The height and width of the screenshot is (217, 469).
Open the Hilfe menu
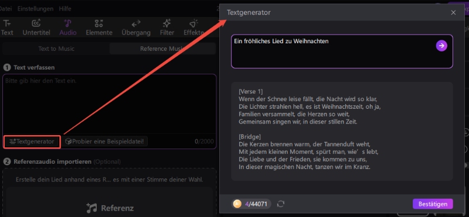point(65,9)
